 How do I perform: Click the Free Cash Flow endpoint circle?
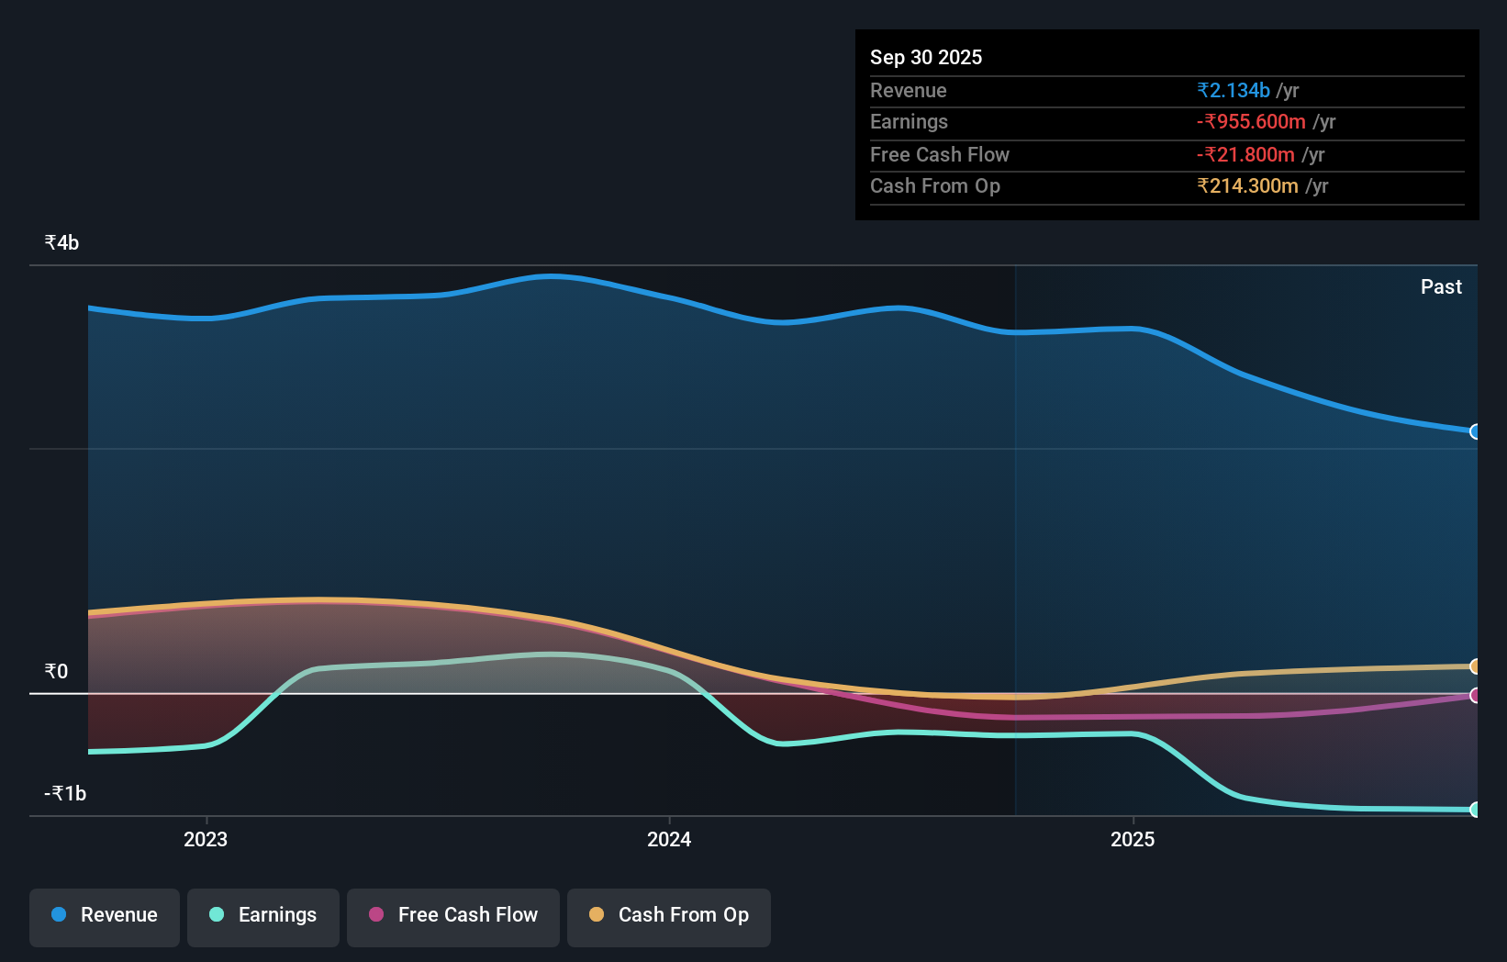coord(1475,696)
